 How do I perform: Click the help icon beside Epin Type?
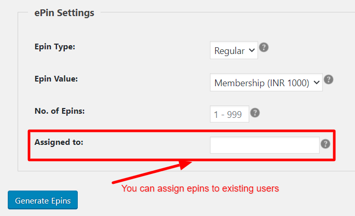pyautogui.click(x=264, y=47)
